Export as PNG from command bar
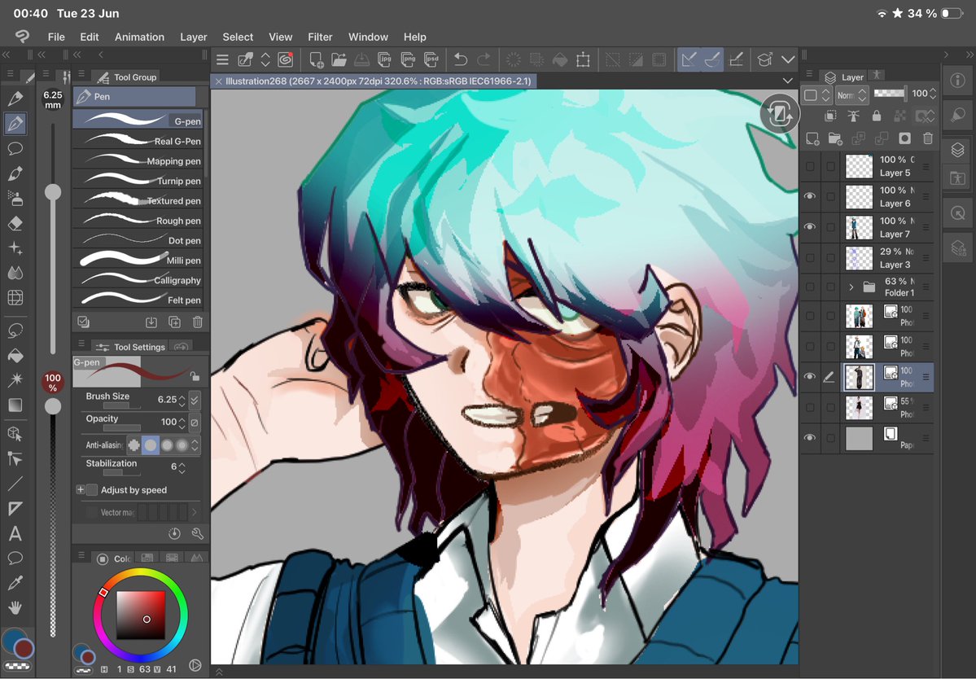976x679 pixels. (x=409, y=59)
